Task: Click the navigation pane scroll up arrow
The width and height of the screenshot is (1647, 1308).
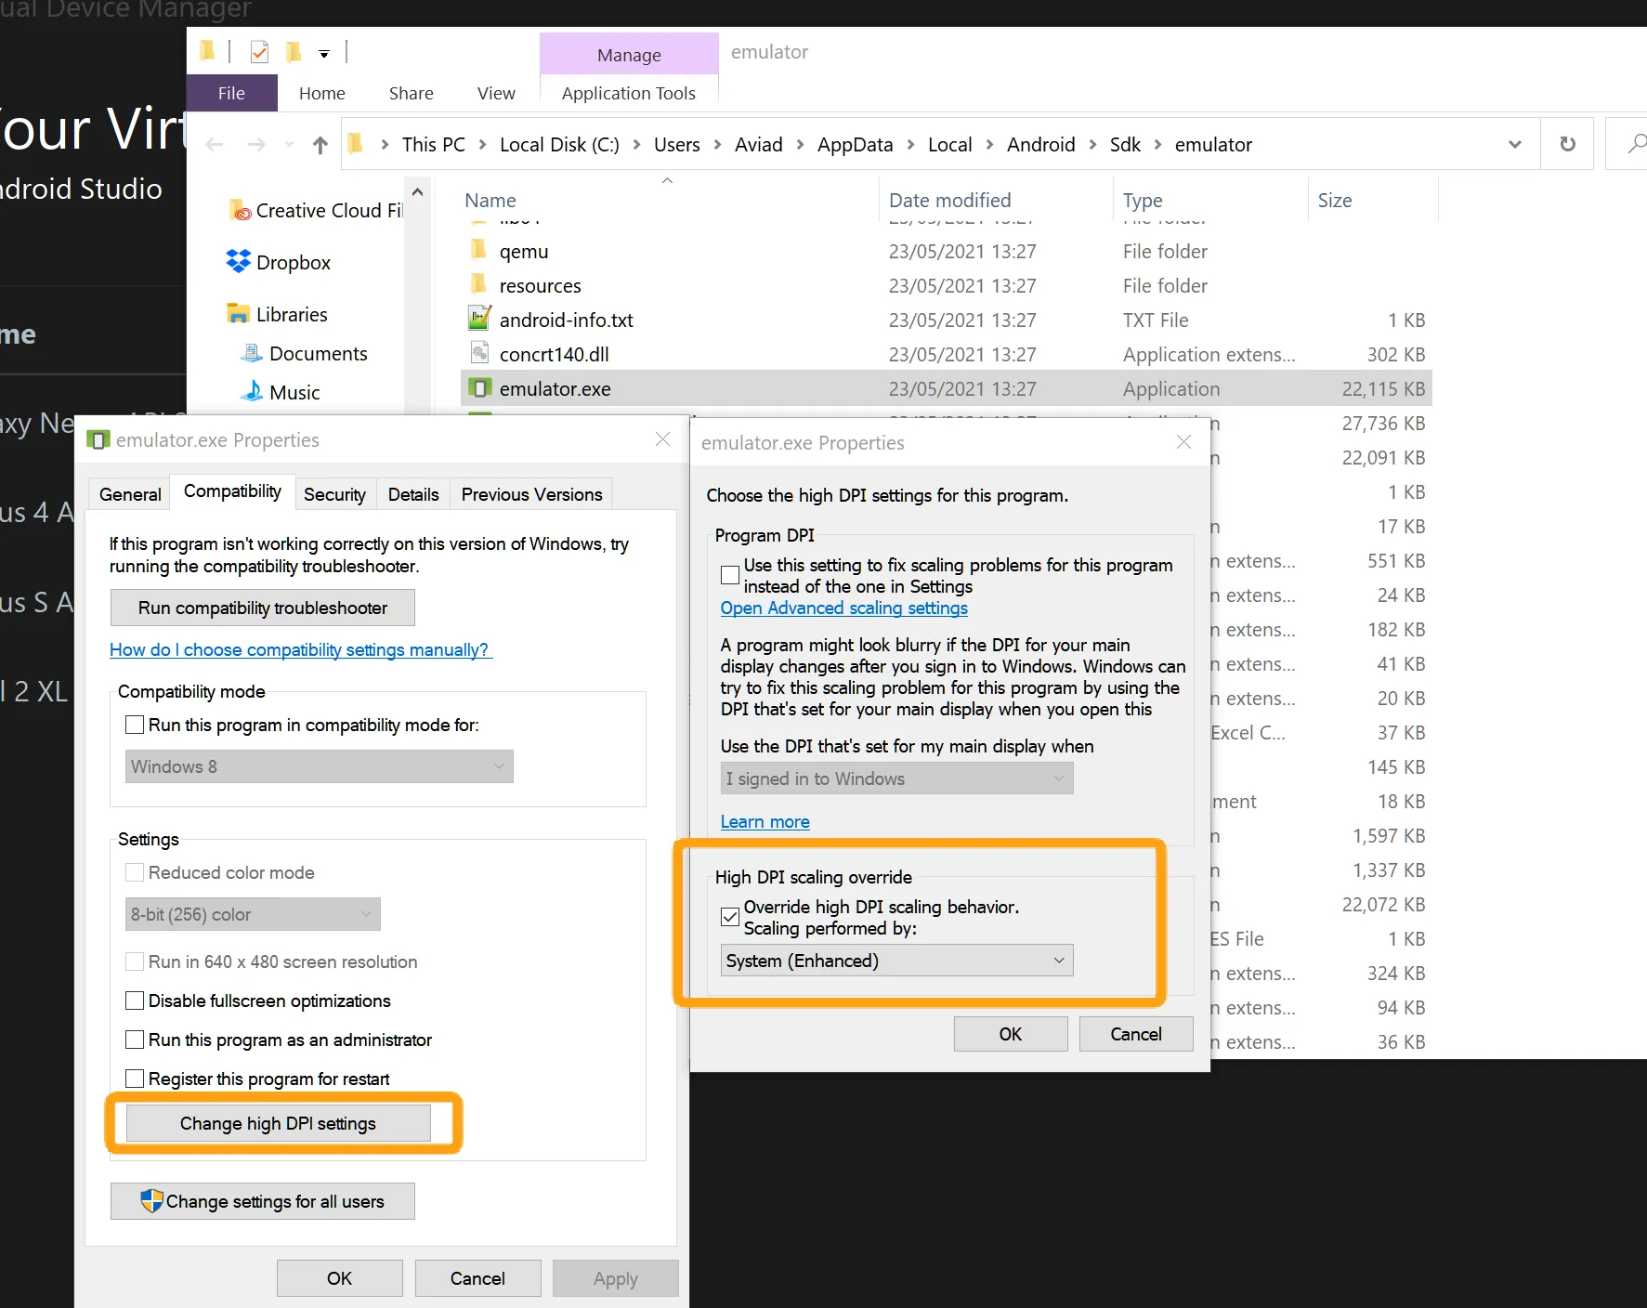Action: [x=418, y=192]
